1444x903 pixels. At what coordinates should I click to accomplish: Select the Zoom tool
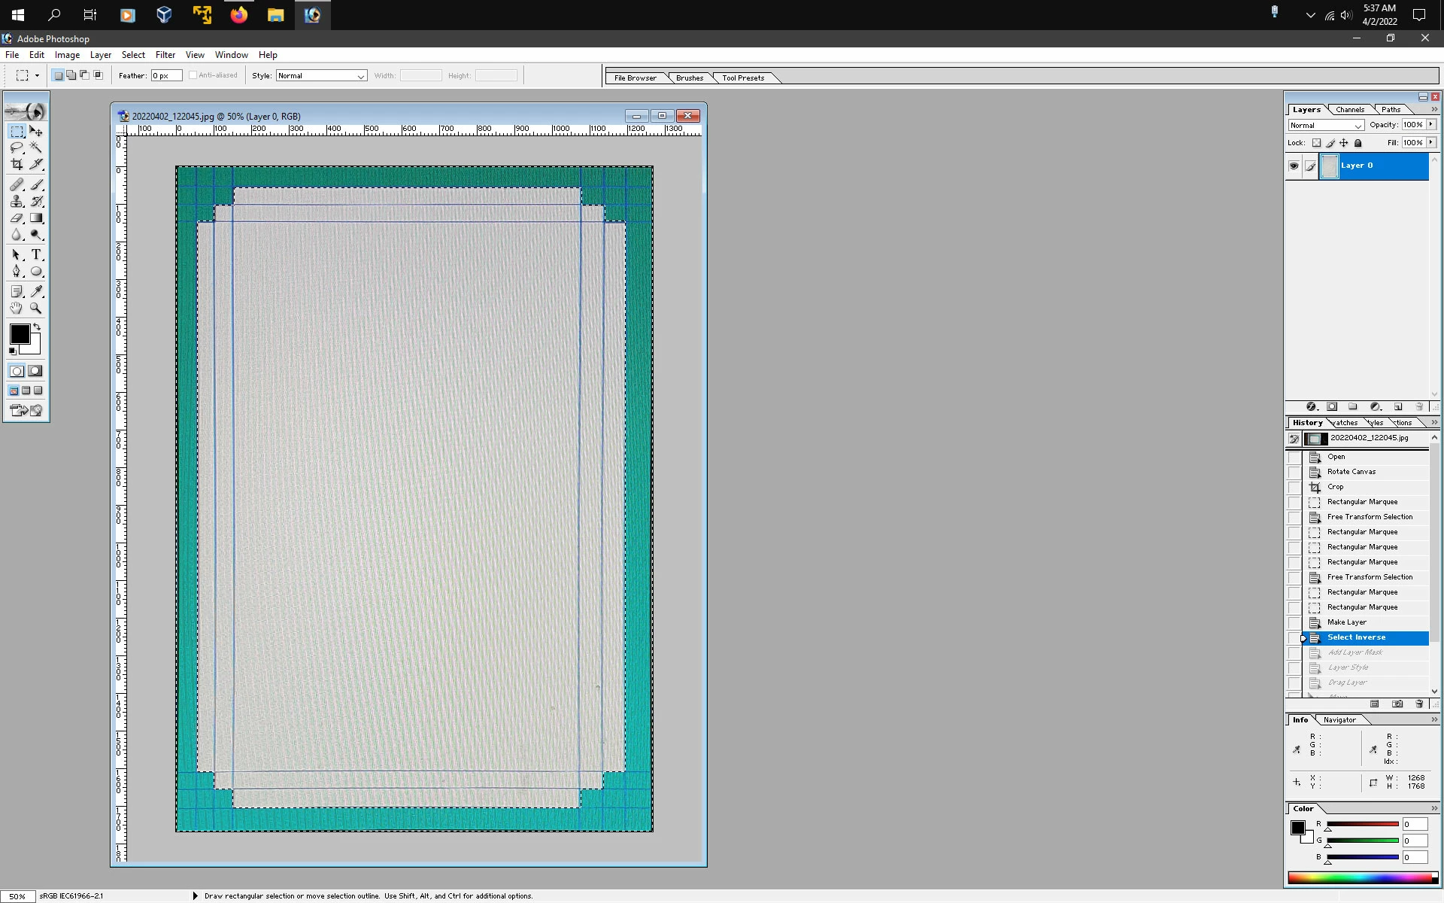click(x=36, y=309)
